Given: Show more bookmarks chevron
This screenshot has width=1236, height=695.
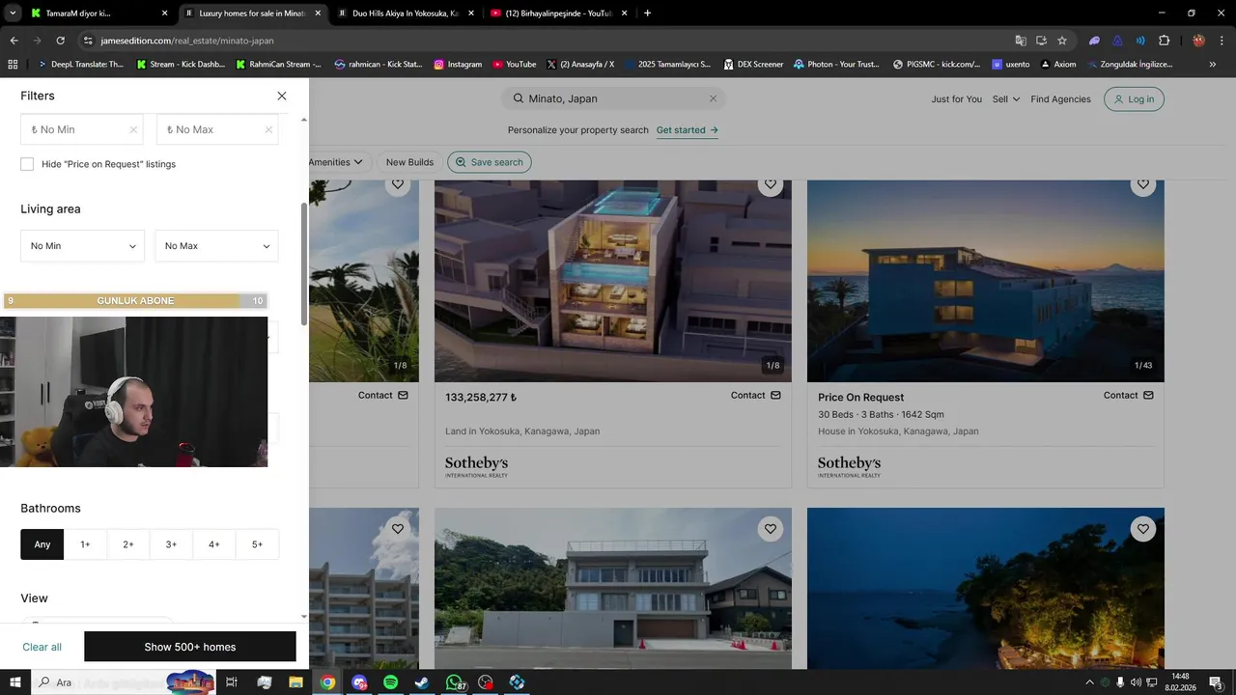Looking at the screenshot, I should pos(1213,65).
